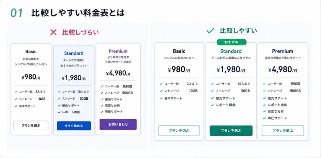
Task: Click checkmark beside right Basic ストレージ 10GB
Action: (x=161, y=91)
